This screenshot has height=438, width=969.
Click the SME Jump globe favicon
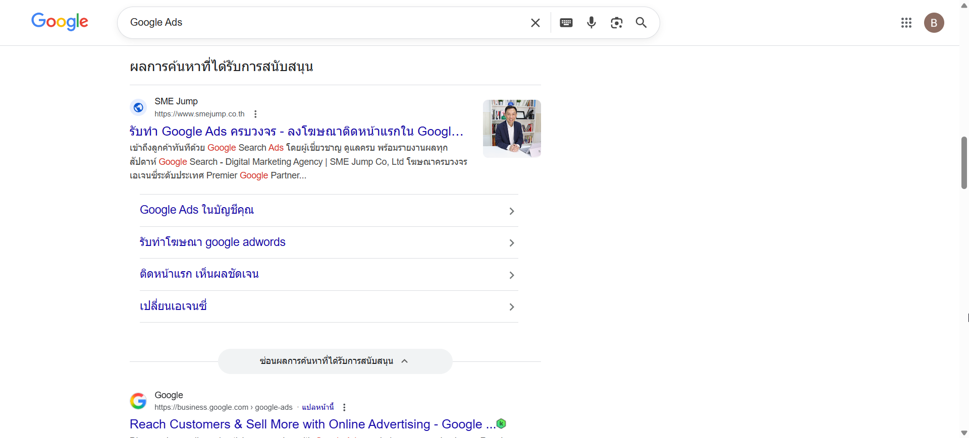point(138,107)
